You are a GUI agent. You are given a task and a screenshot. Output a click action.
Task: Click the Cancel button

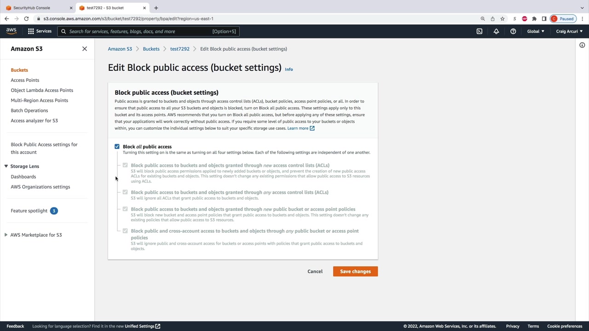tap(315, 271)
